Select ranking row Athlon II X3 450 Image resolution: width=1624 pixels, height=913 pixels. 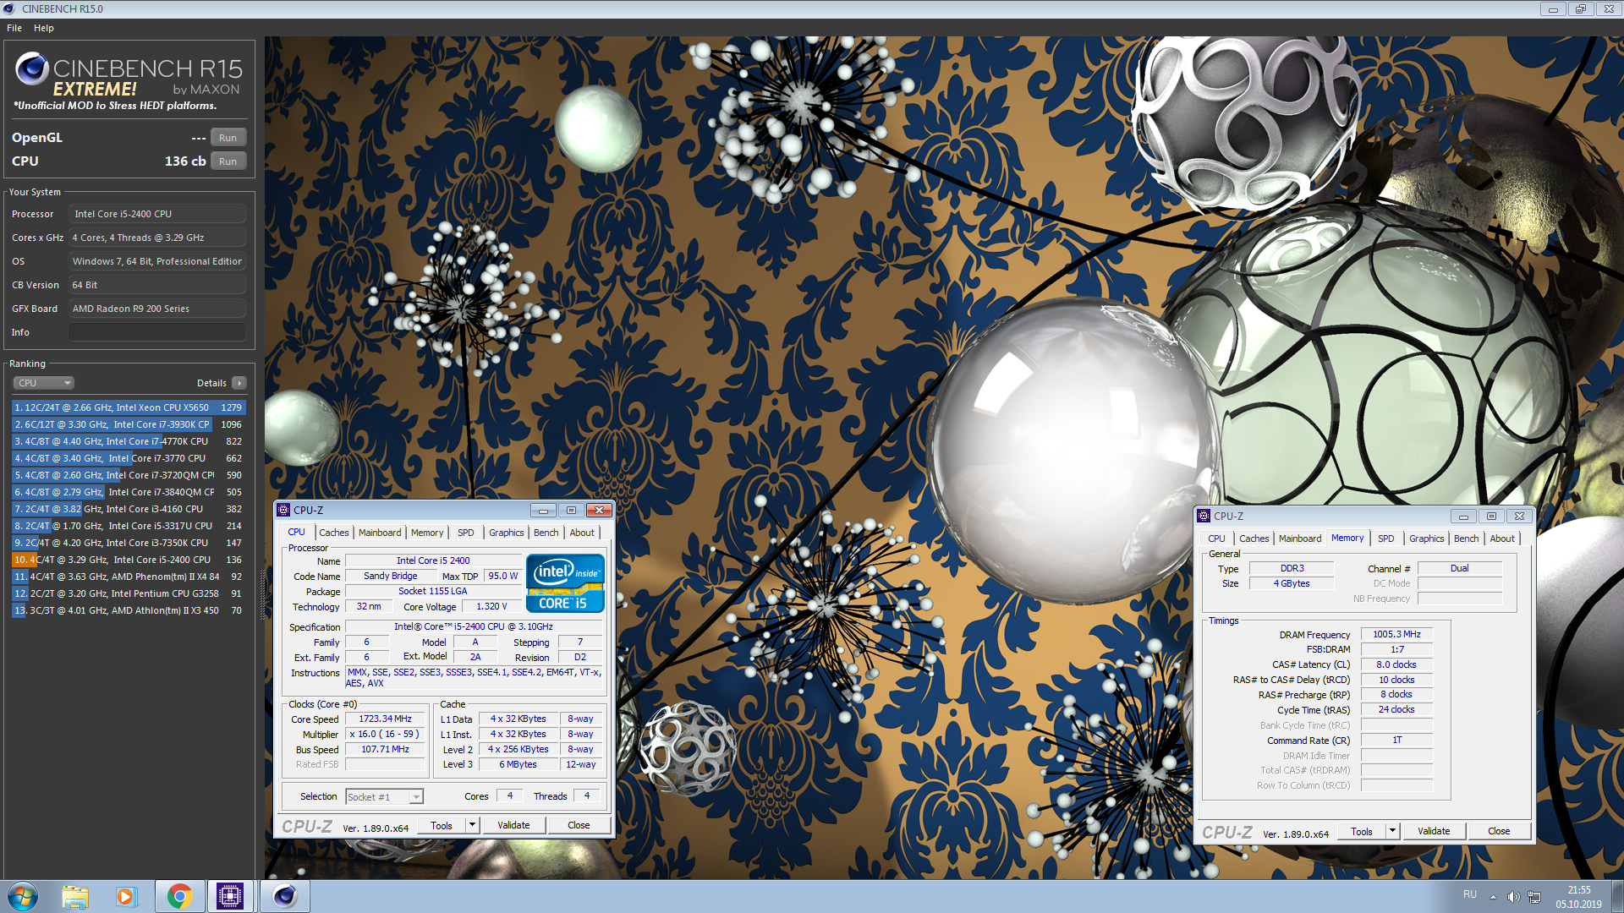tap(129, 610)
